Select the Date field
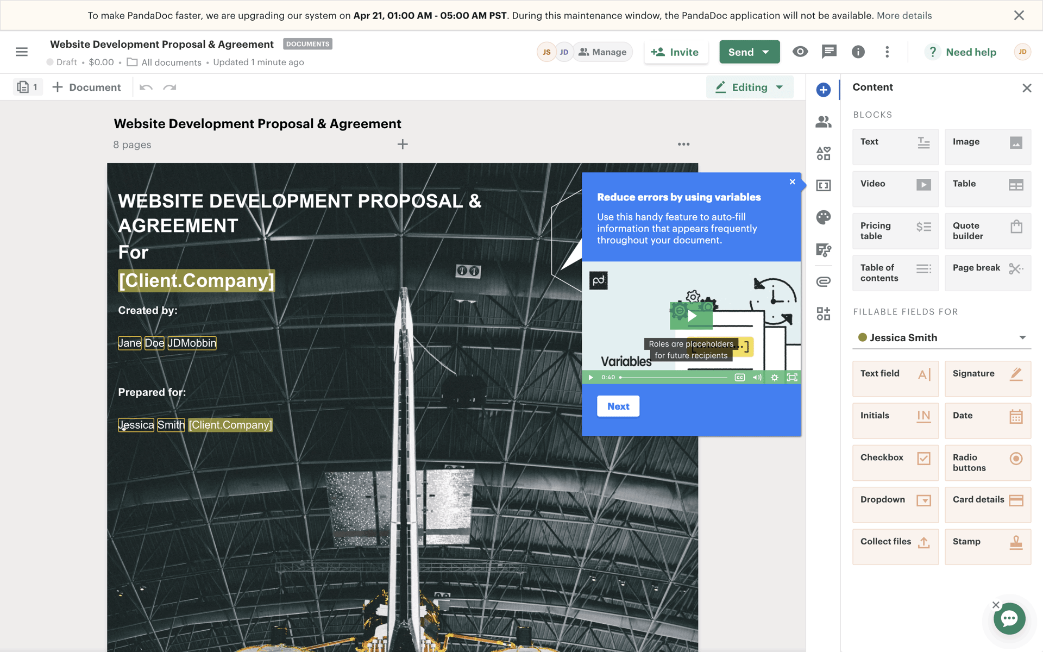Image resolution: width=1043 pixels, height=652 pixels. (988, 421)
